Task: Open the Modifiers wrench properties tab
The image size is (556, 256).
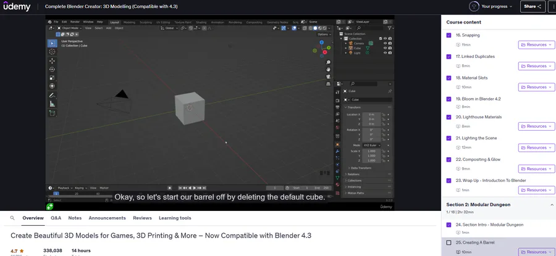Action: click(x=337, y=151)
